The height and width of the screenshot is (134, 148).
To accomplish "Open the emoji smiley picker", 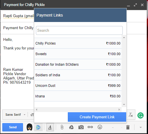I will 100,127.
